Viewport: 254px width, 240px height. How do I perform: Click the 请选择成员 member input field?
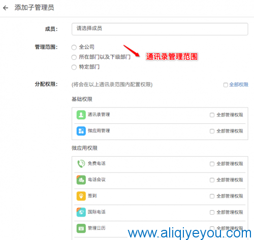point(160,29)
